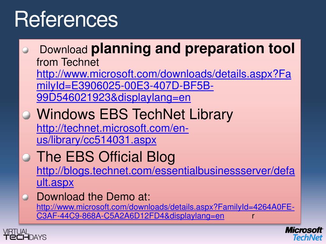Open the blogs.technet.com essentialbusinessserver link
This screenshot has height=244, width=326.
[166, 177]
